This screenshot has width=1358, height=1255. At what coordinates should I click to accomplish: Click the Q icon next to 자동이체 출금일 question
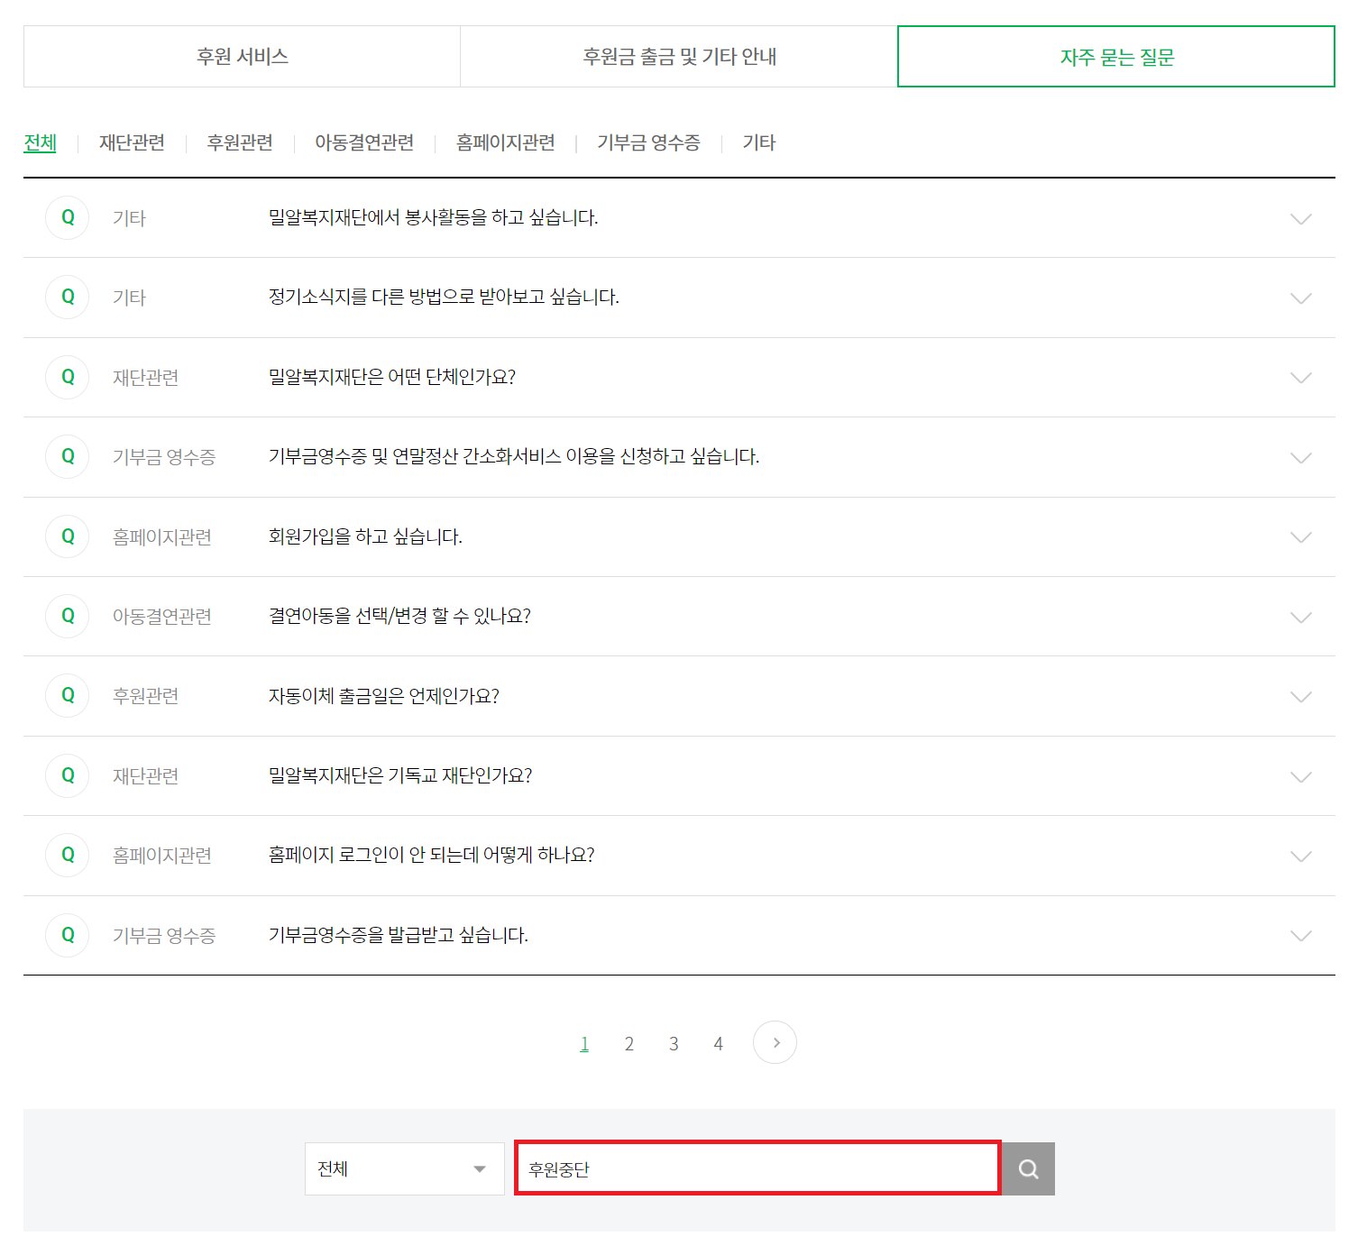pos(67,696)
